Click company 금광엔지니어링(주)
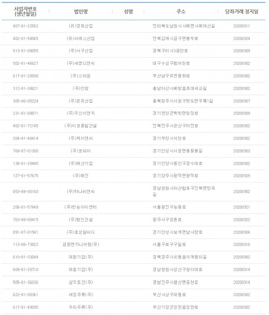Screen dimensions: 269x315 [81, 244]
